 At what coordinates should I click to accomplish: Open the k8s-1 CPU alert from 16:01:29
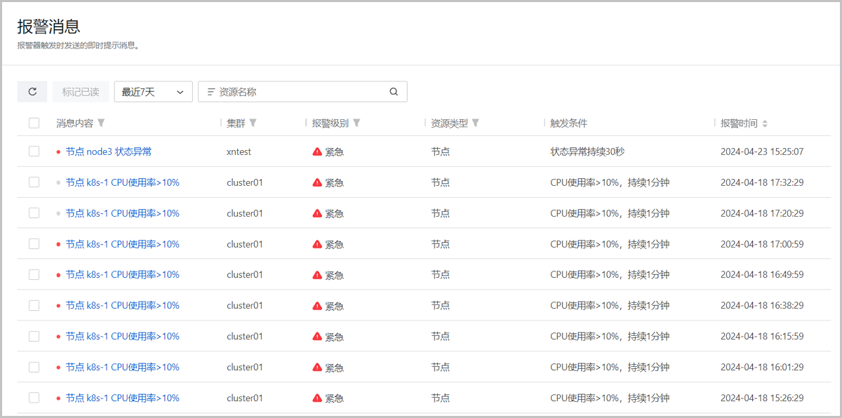click(122, 367)
